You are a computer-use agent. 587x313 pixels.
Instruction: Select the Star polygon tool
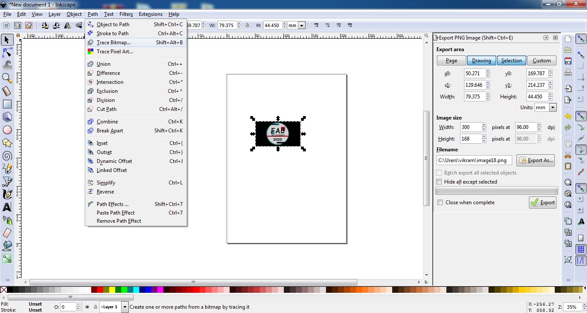7,143
